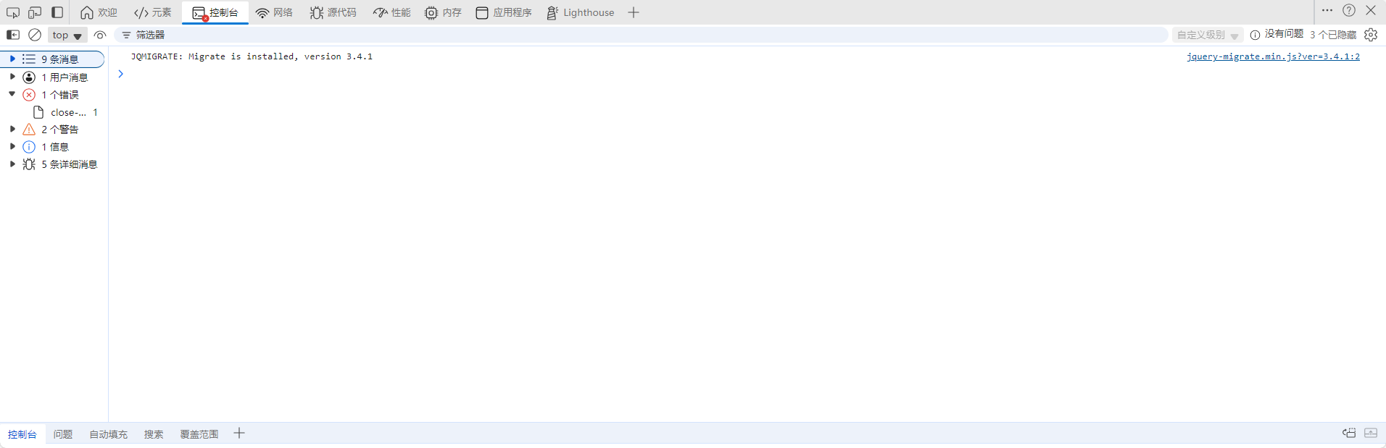Image resolution: width=1386 pixels, height=448 pixels.
Task: Open the Lighthouse tab
Action: pyautogui.click(x=580, y=12)
